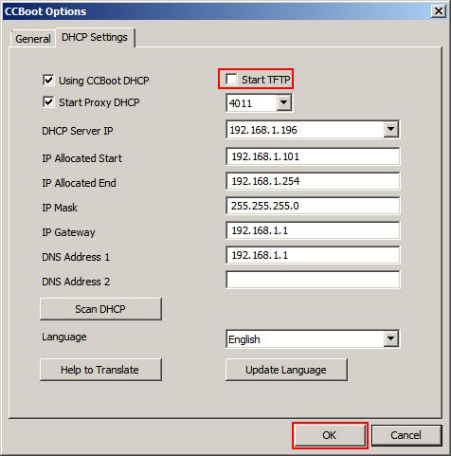This screenshot has width=451, height=456.
Task: Click the empty DNS Address 2 field
Action: coord(313,280)
